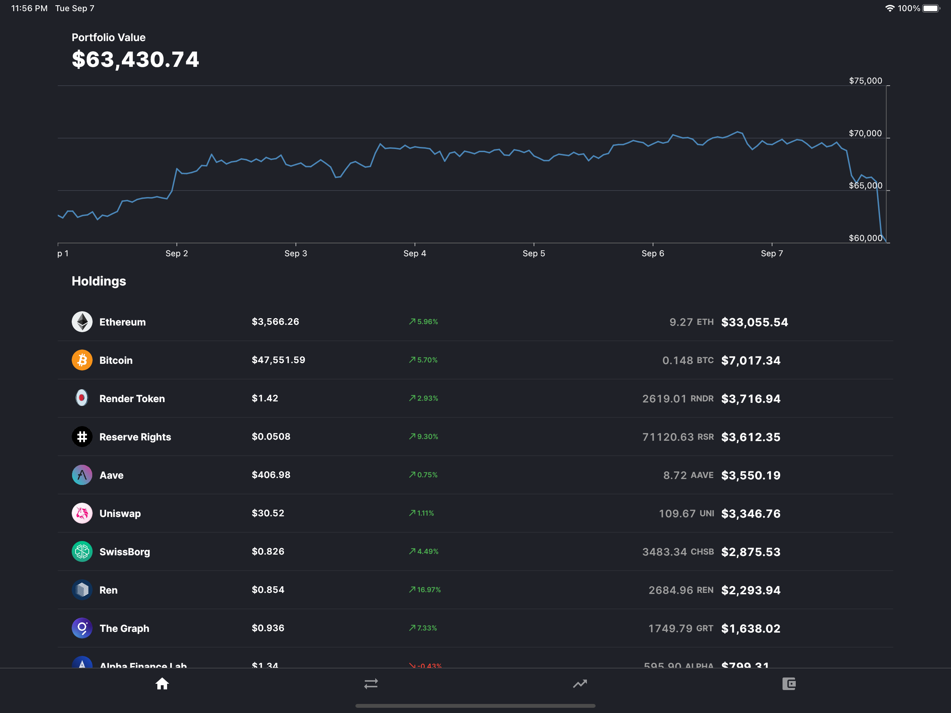Viewport: 951px width, 713px height.
Task: Tap the SwissBorg token icon
Action: 82,551
